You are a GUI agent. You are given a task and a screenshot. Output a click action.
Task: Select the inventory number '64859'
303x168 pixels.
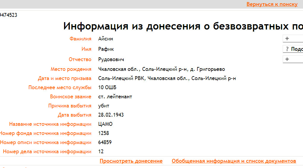click(105, 142)
